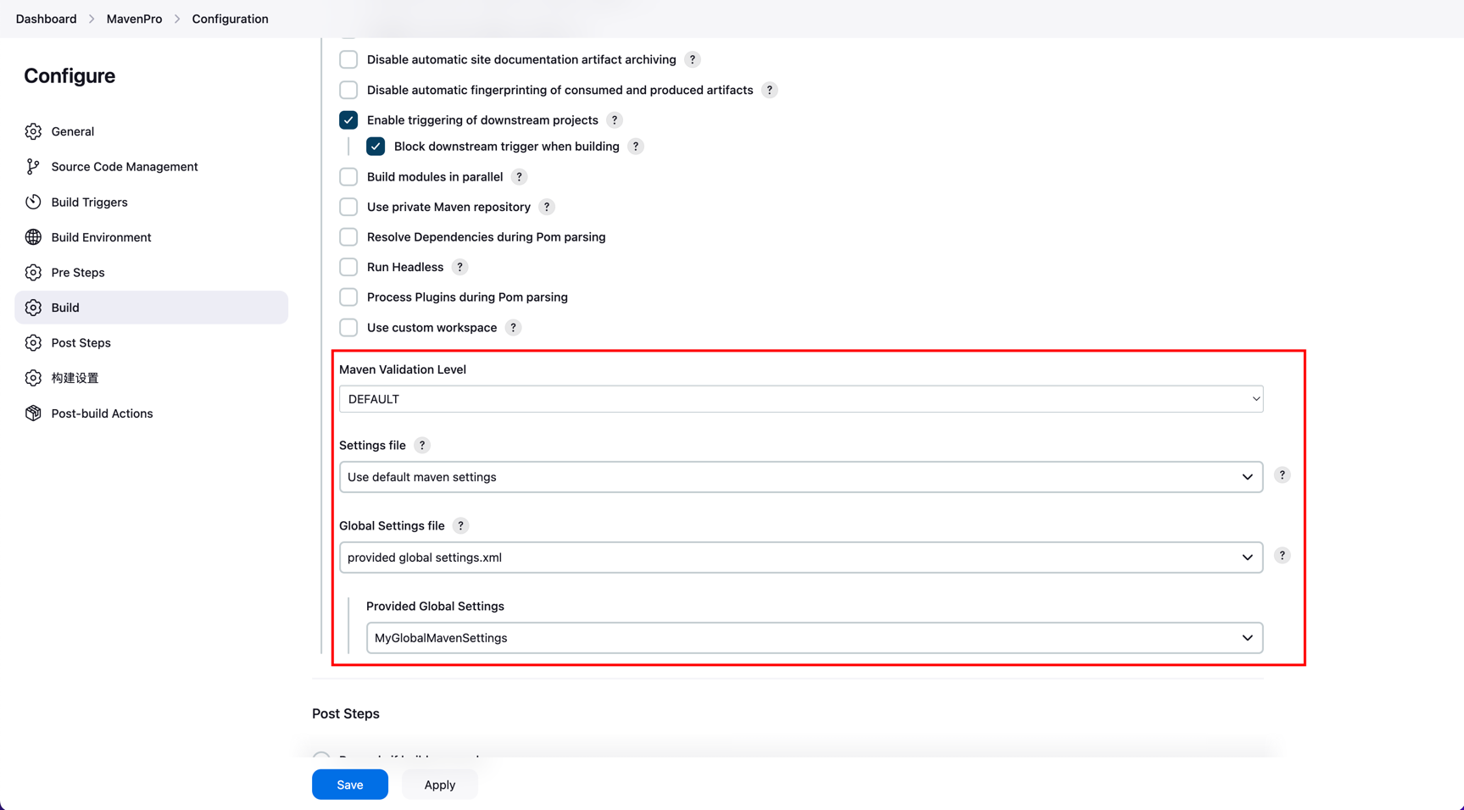Open MavenPro breadcrumb link

point(134,19)
